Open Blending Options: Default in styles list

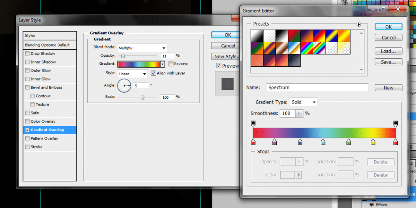coord(47,45)
